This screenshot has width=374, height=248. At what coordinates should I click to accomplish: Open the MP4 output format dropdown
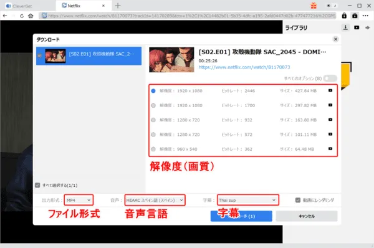coord(79,200)
